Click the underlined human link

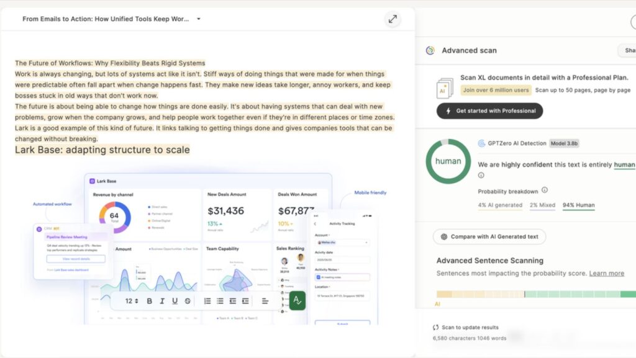click(624, 165)
